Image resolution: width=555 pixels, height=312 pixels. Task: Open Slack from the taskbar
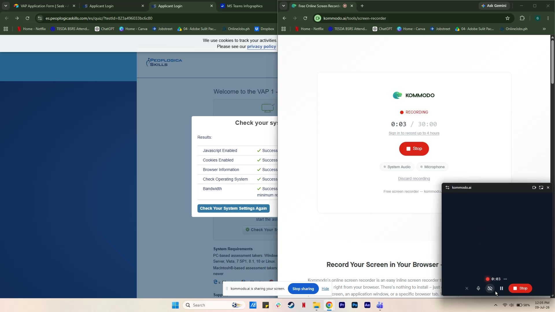[x=278, y=305]
